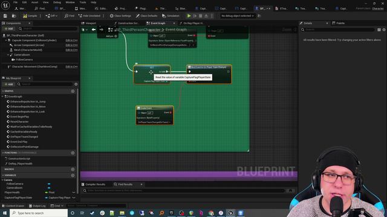This screenshot has width=387, height=217.
Task: Click Windows Start button
Action: pos(4,213)
